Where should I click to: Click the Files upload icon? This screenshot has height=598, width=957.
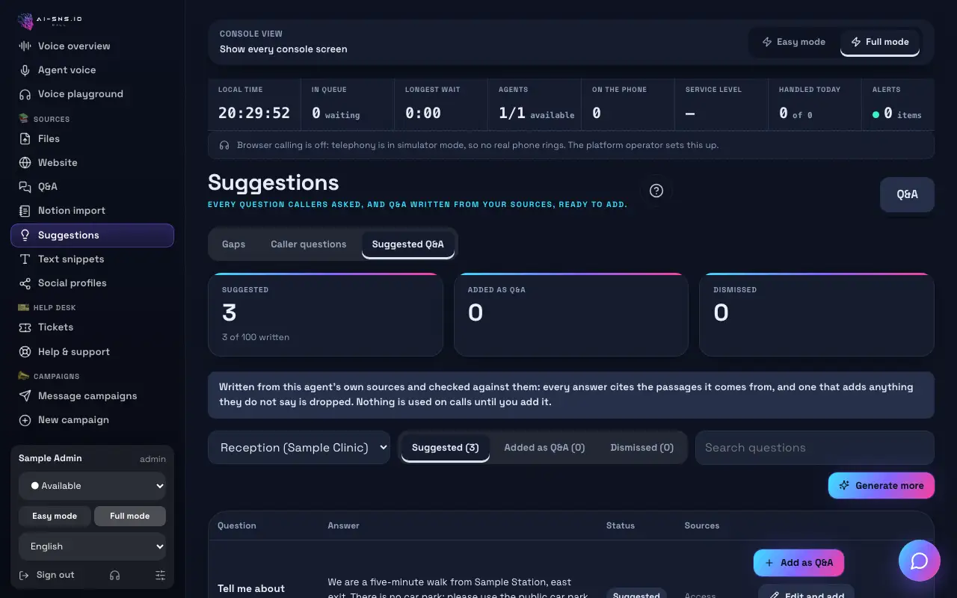[x=25, y=139]
